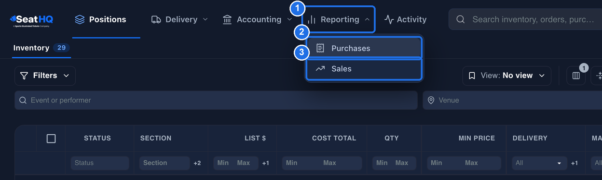This screenshot has height=180, width=602.
Task: Click the Activity pulse icon
Action: (x=389, y=20)
